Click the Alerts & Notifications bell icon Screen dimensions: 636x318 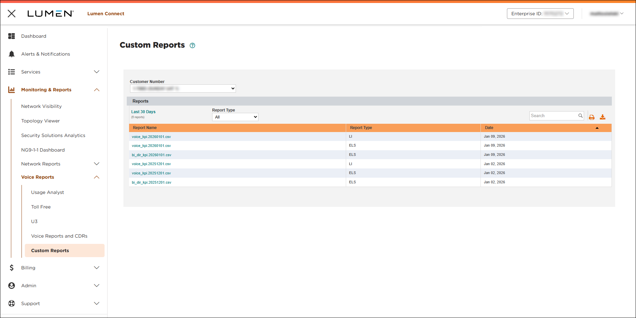[12, 54]
